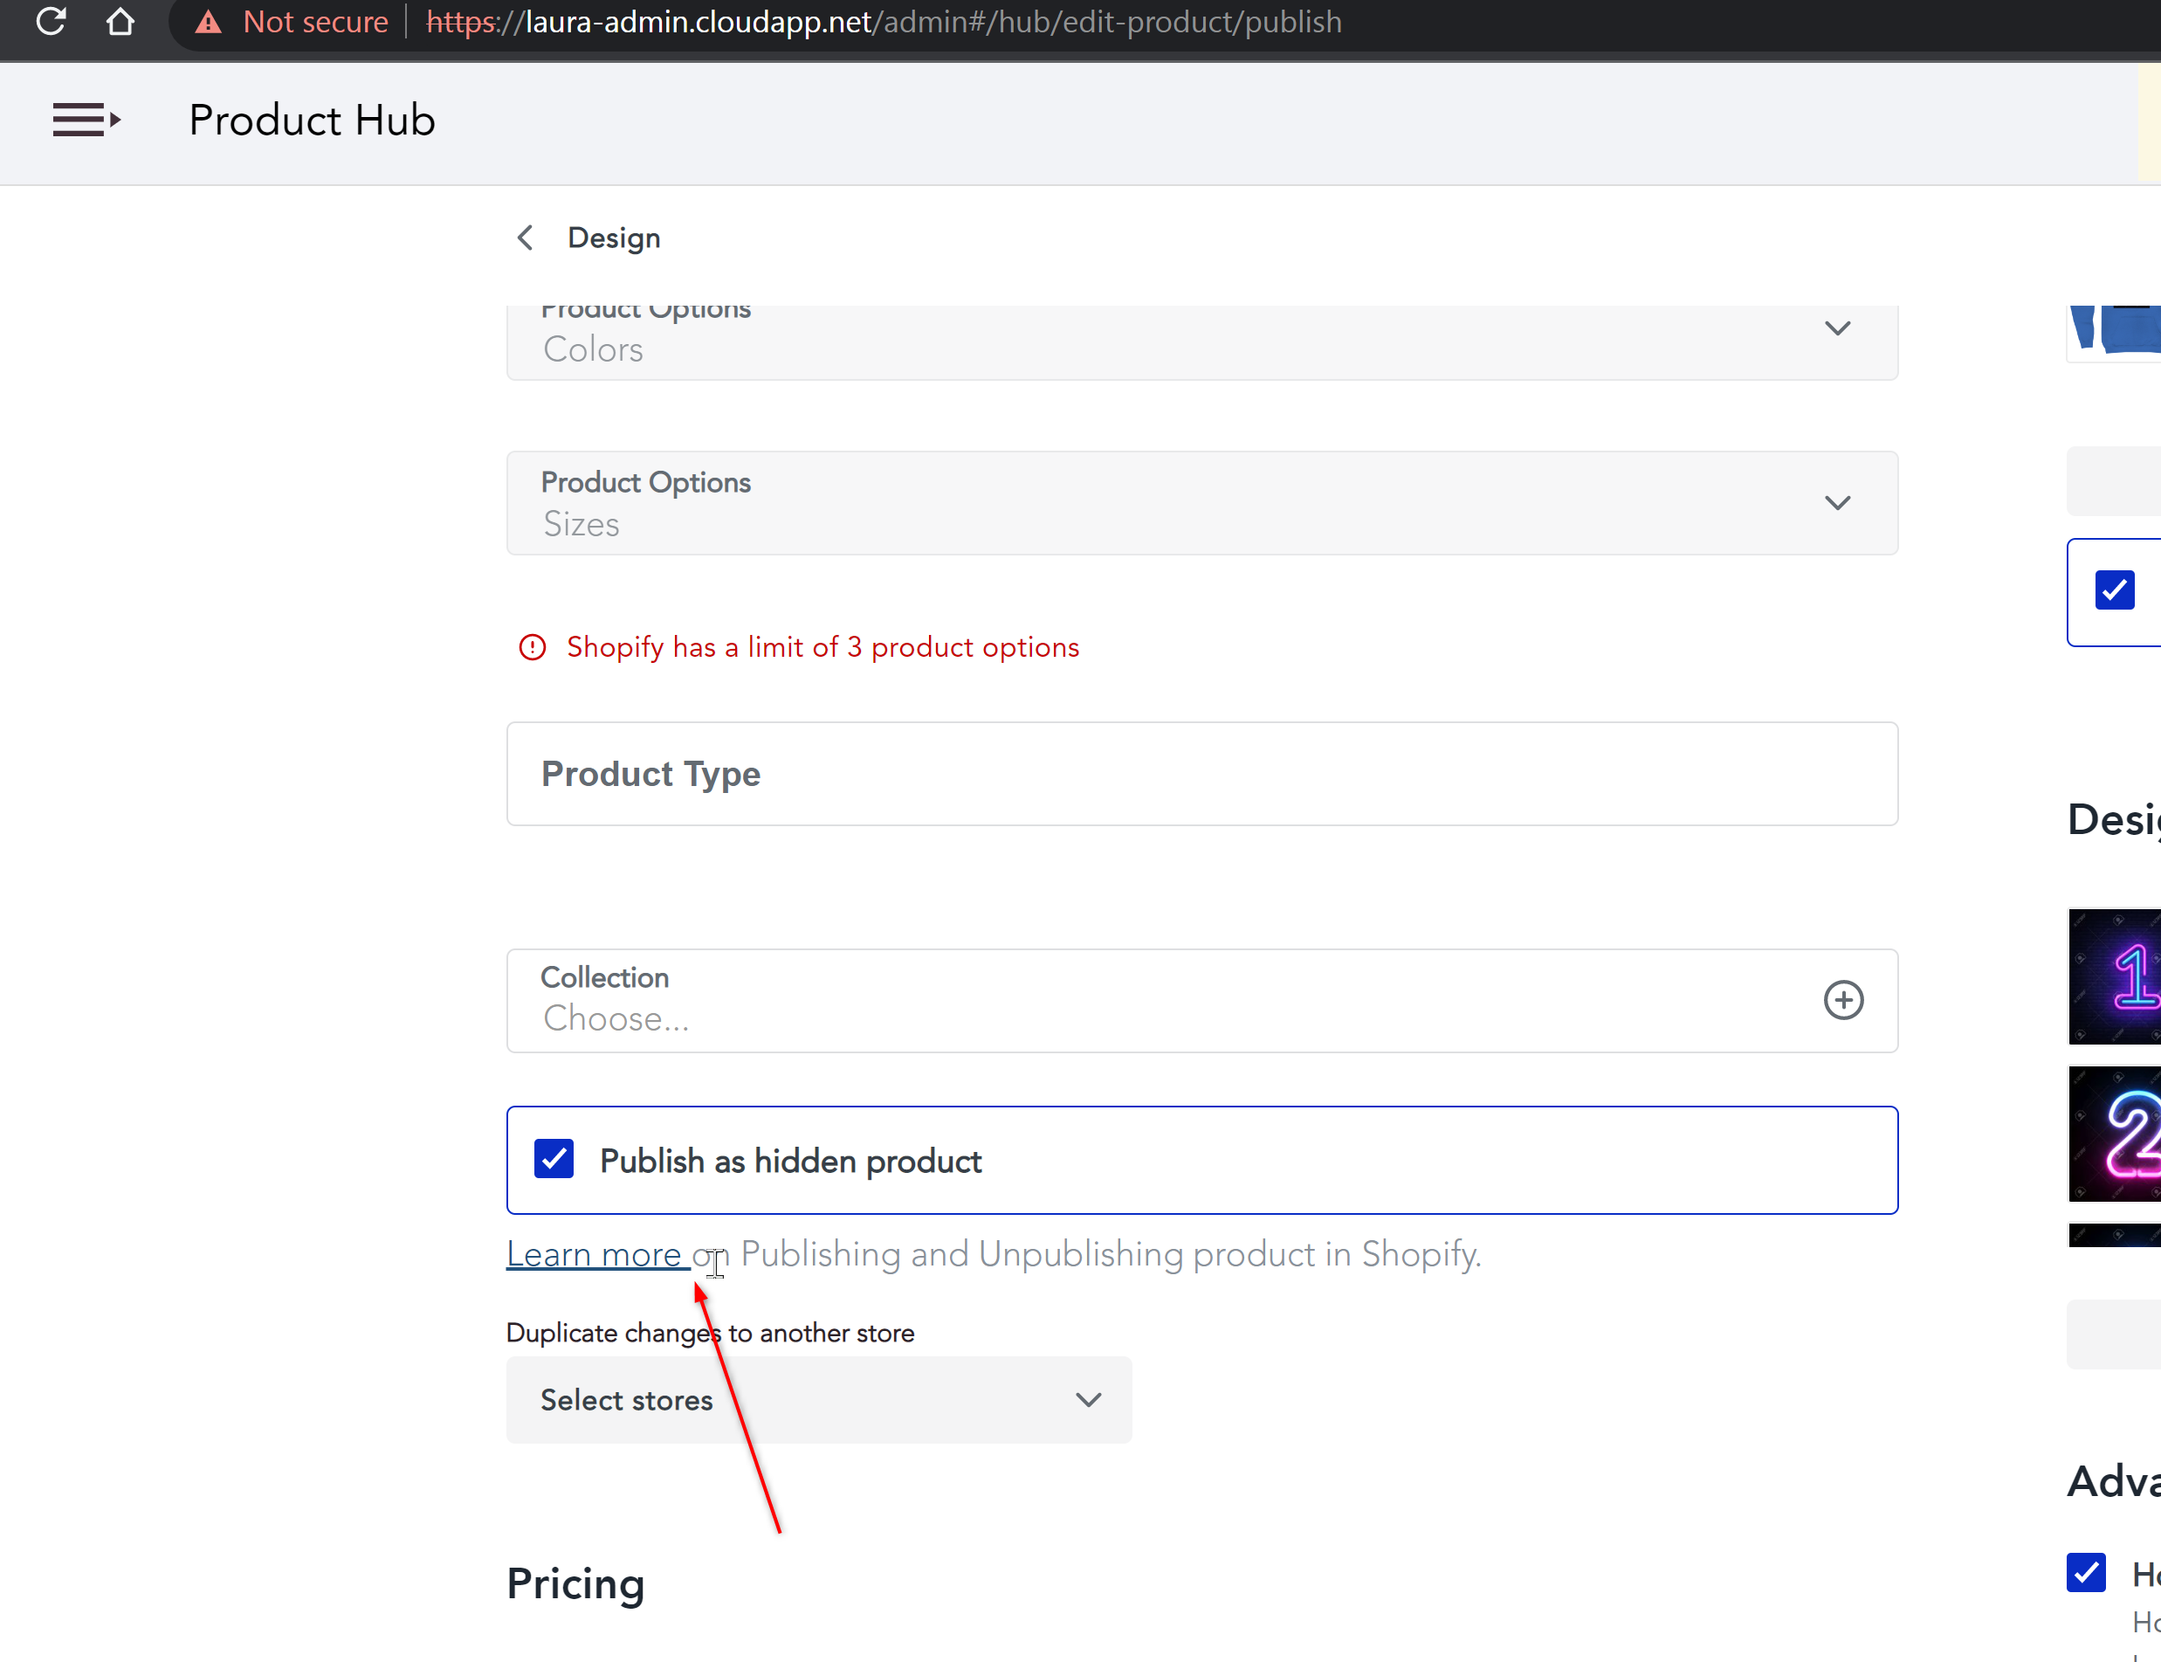Click the back arrow beside Design
Image resolution: width=2161 pixels, height=1662 pixels.
[x=525, y=238]
